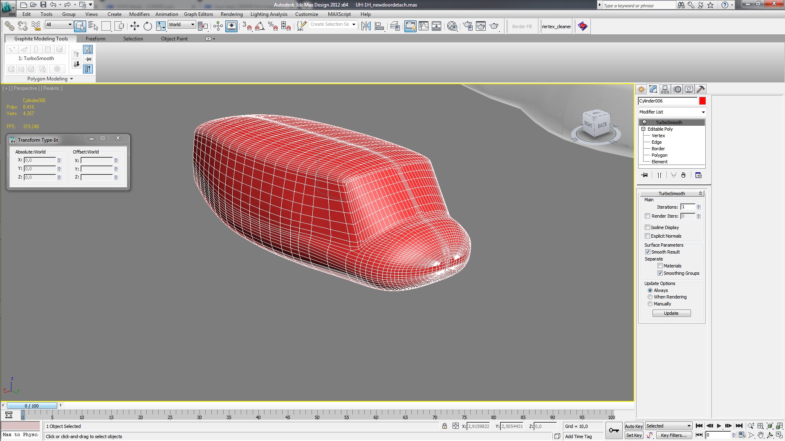The height and width of the screenshot is (441, 785).
Task: Click the Select and Link chain icon
Action: 9,27
